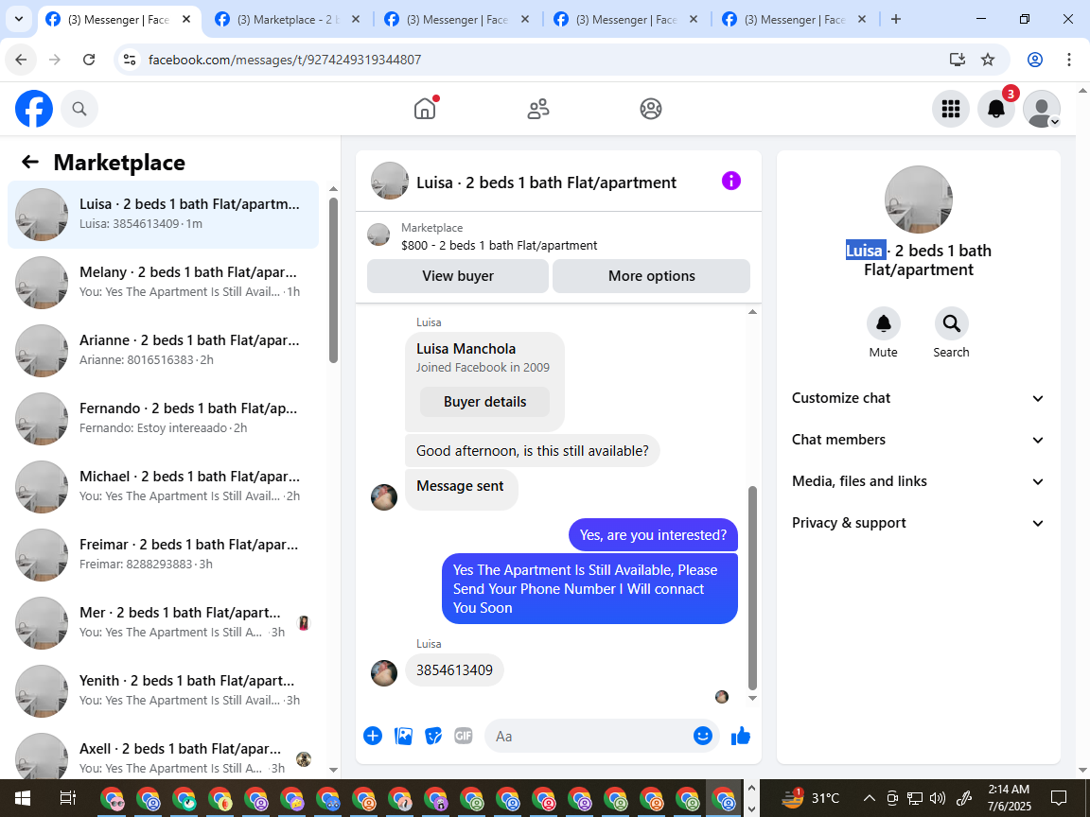Click the chat messages scrollbar

[x=752, y=588]
